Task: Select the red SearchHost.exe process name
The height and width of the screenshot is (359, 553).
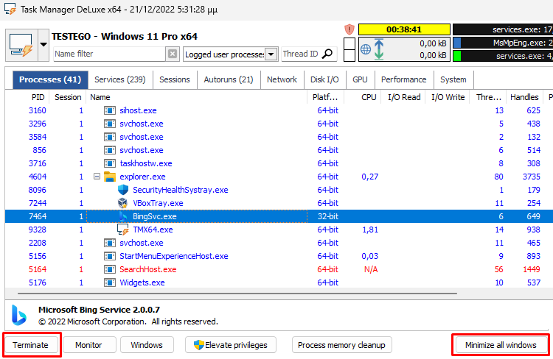Action: tap(147, 269)
